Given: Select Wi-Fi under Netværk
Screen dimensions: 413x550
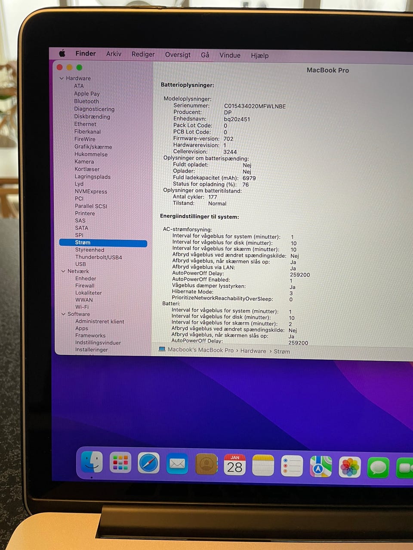Looking at the screenshot, I should coord(82,307).
